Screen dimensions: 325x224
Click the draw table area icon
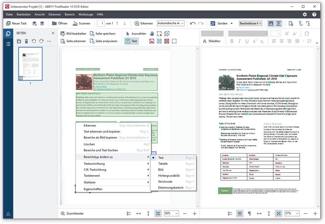[x=159, y=41]
